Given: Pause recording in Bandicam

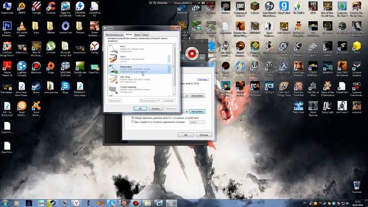Looking at the screenshot, I should pyautogui.click(x=202, y=57).
